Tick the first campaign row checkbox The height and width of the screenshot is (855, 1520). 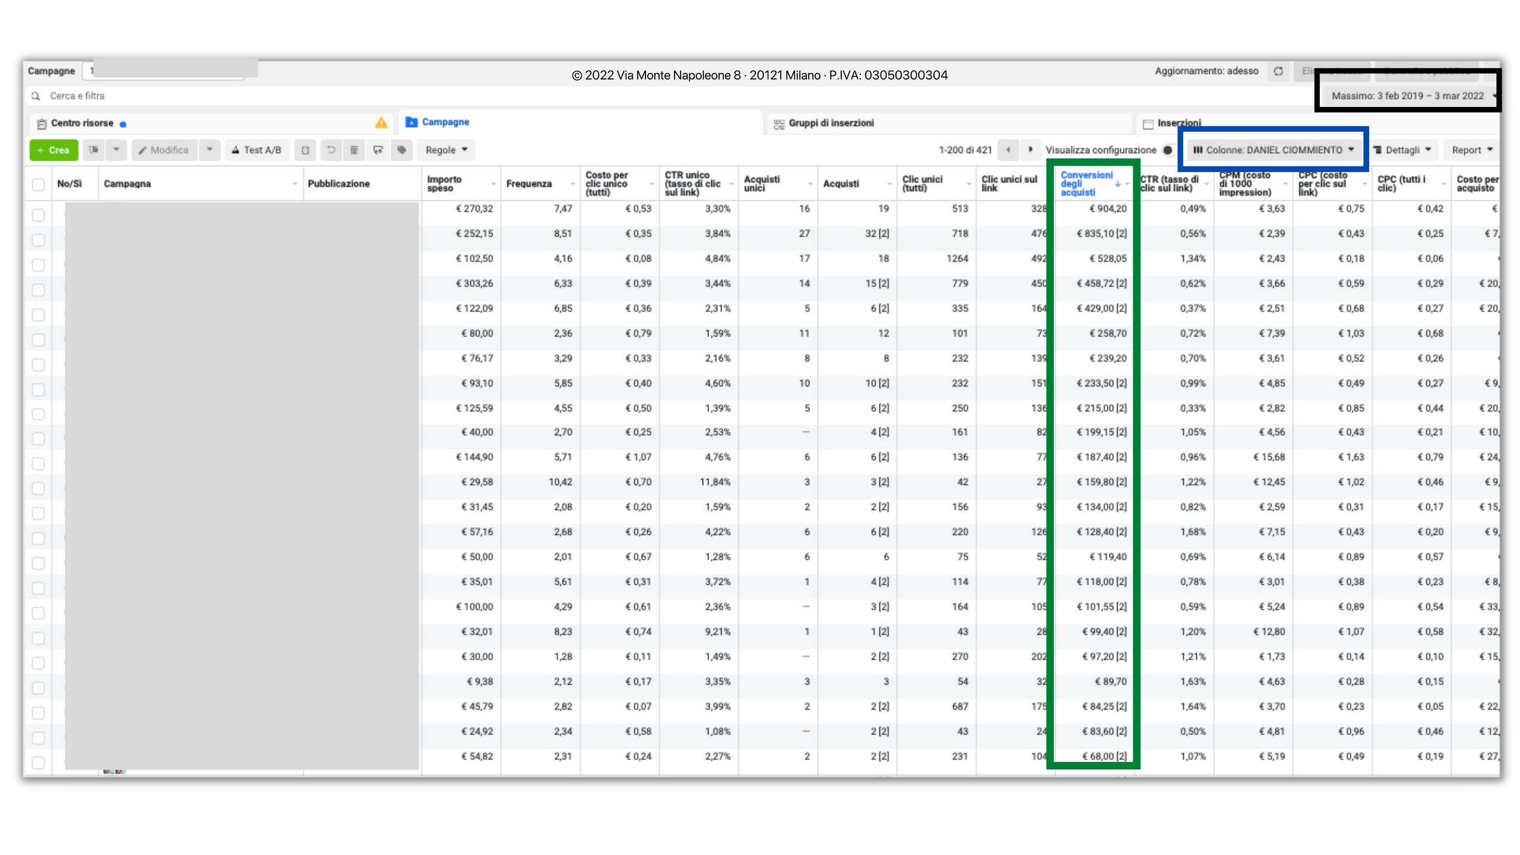[x=39, y=215]
